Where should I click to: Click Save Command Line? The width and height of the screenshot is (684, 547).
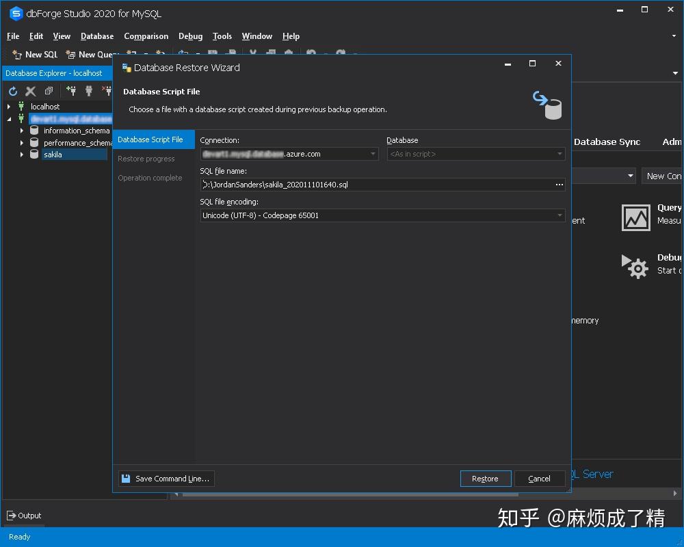pyautogui.click(x=166, y=479)
